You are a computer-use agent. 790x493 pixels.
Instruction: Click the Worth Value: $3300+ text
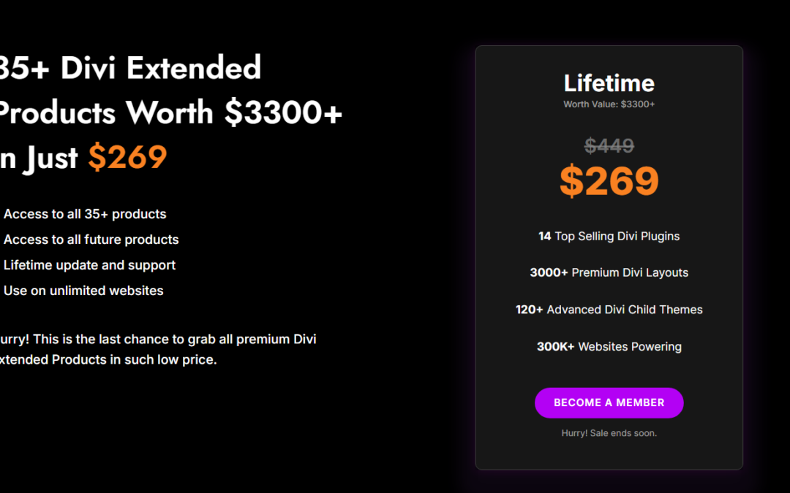click(609, 104)
